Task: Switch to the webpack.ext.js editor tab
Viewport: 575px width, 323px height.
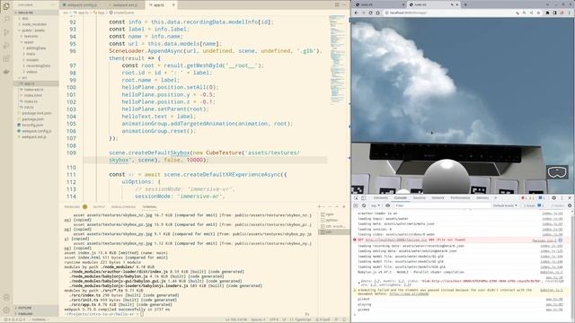Action: (x=124, y=5)
